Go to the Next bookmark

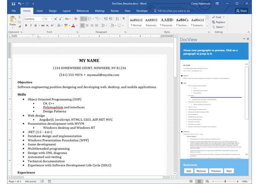coord(229,171)
